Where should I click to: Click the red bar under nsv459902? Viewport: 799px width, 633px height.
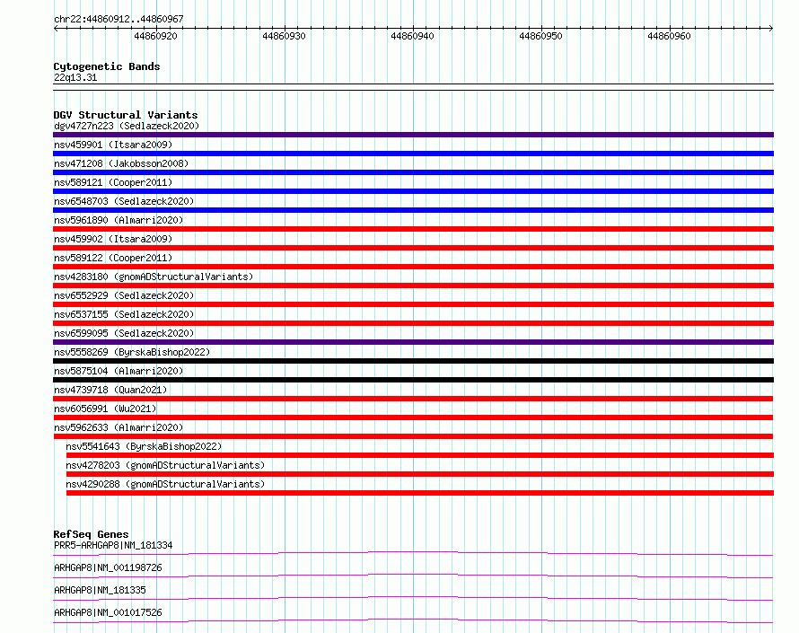[413, 248]
